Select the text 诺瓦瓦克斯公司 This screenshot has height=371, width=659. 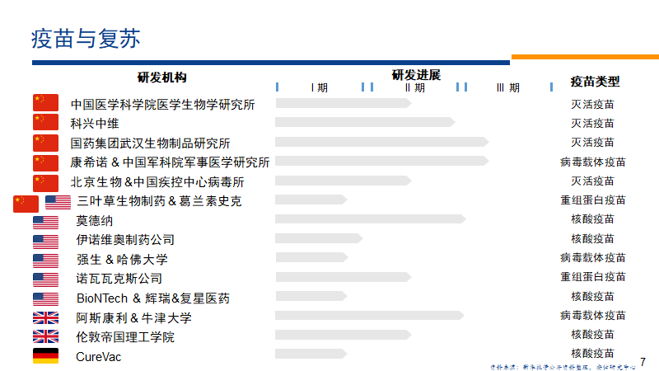pyautogui.click(x=119, y=279)
